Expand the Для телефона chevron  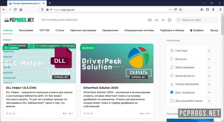click(x=209, y=92)
